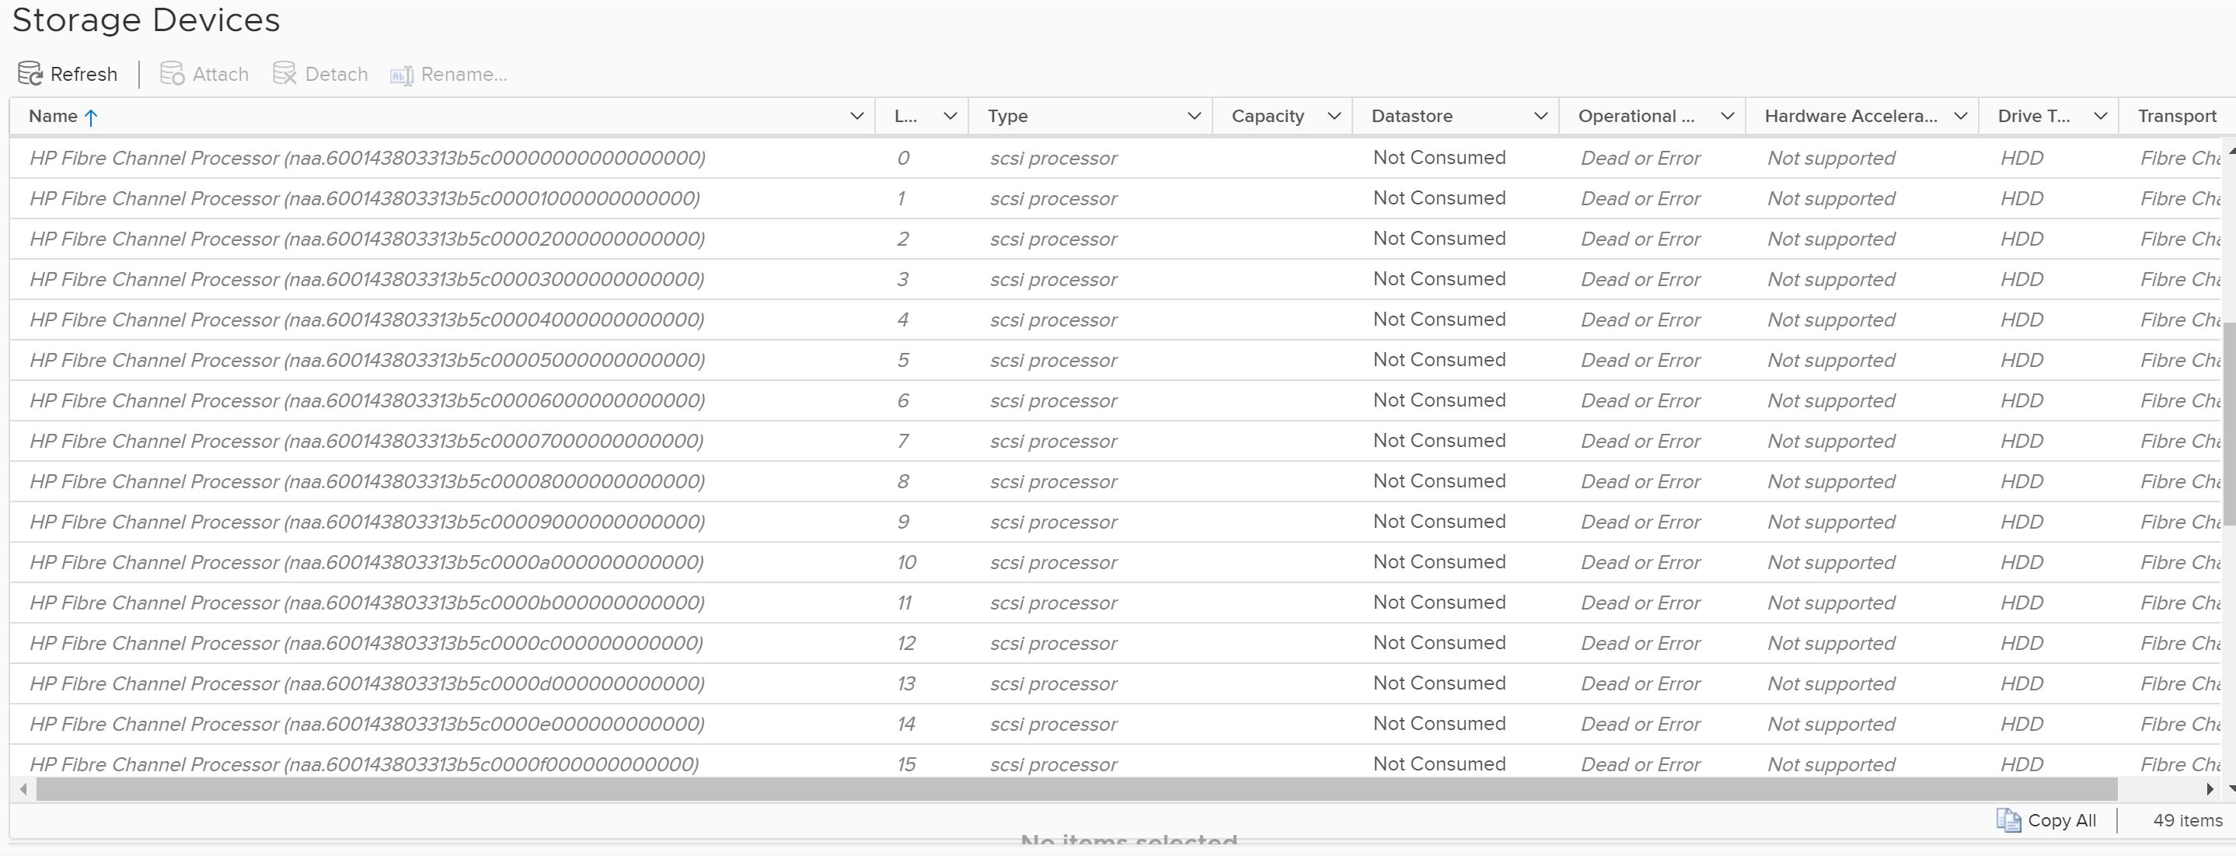Viewport: 2236px width, 856px height.
Task: Click the Copy All icon
Action: coord(2008,819)
